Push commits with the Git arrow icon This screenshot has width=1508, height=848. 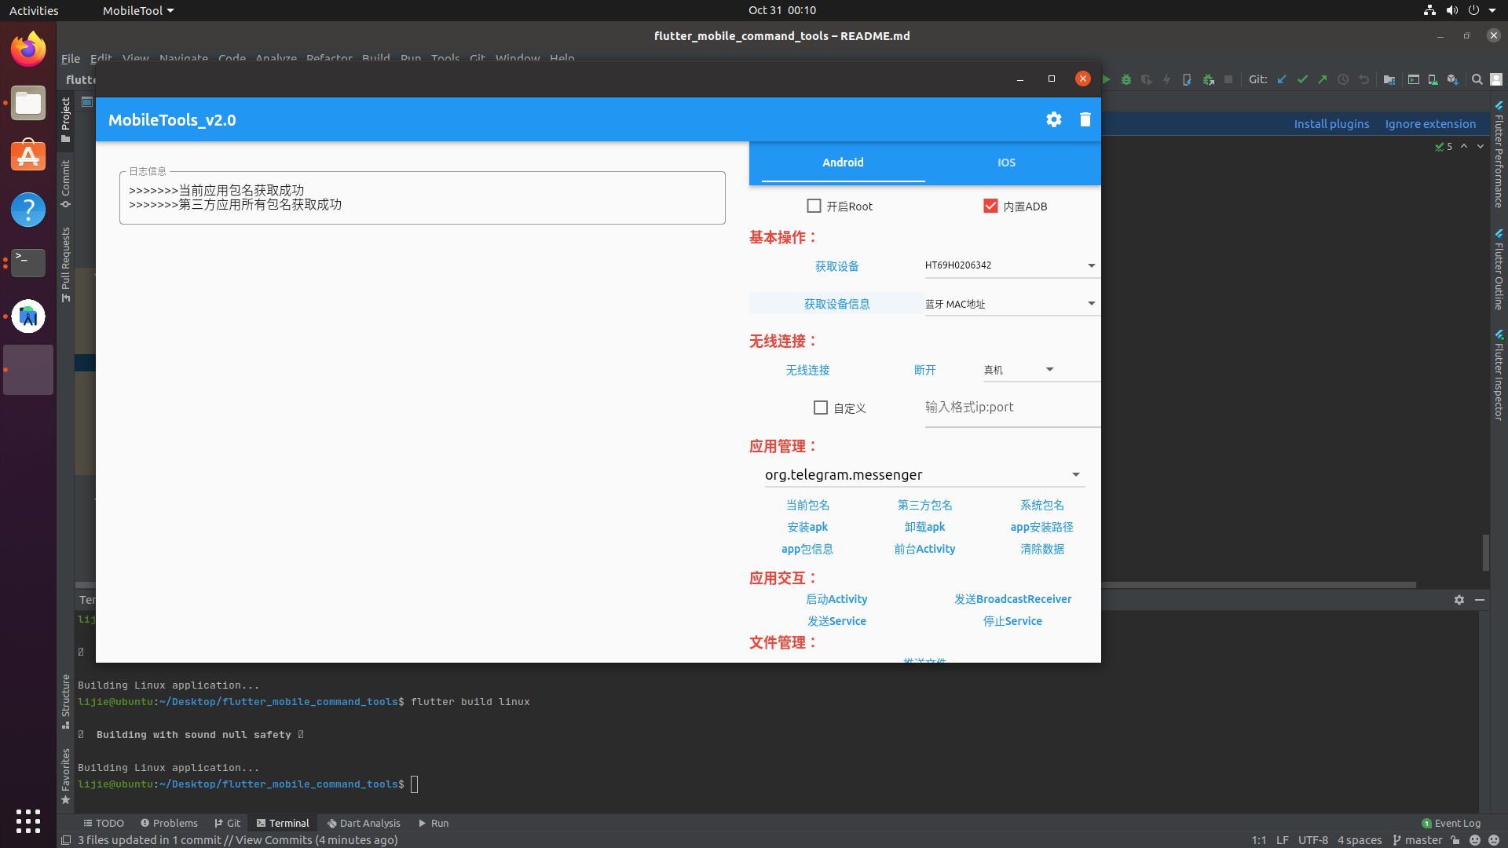coord(1323,79)
